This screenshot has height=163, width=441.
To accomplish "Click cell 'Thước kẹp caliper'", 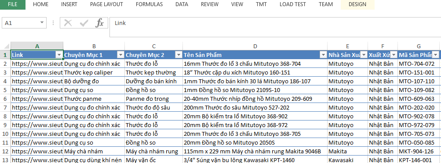I will click(x=94, y=73).
